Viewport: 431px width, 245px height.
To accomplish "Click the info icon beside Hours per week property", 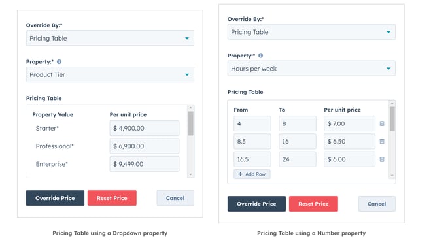I will pos(260,56).
